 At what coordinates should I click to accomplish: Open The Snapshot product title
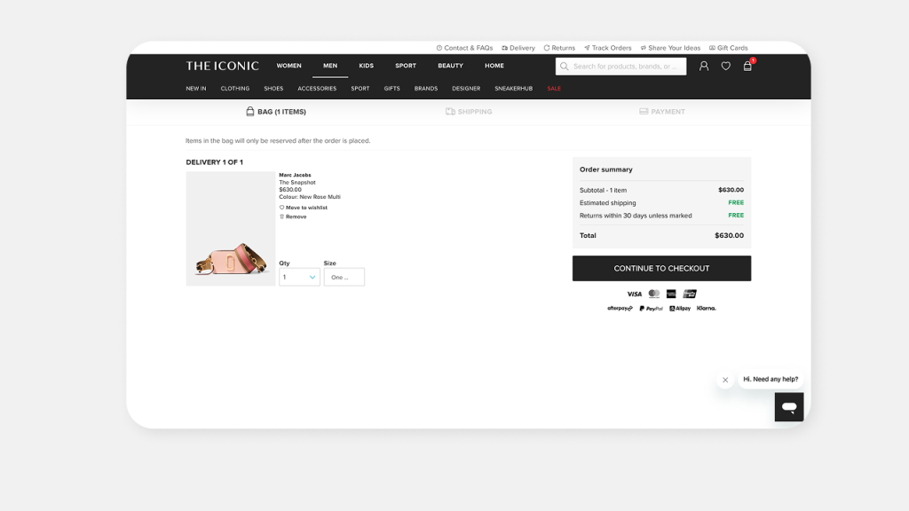(297, 183)
